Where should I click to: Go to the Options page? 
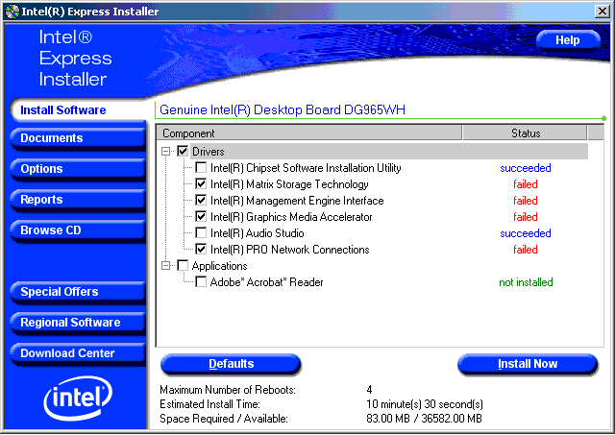(x=78, y=169)
